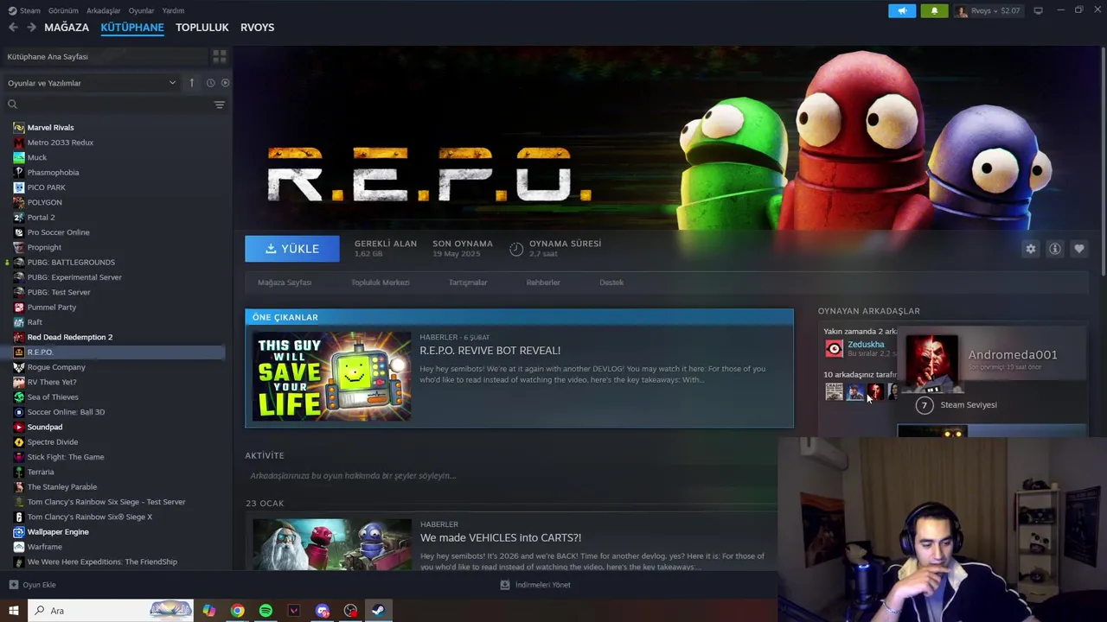Open the announcements megaphone icon
Screen dimensions: 1107x622
(x=902, y=10)
